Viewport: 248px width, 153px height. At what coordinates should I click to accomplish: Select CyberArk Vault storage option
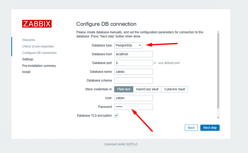[175, 89]
